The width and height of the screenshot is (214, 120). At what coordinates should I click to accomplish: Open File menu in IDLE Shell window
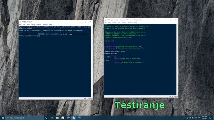20,25
